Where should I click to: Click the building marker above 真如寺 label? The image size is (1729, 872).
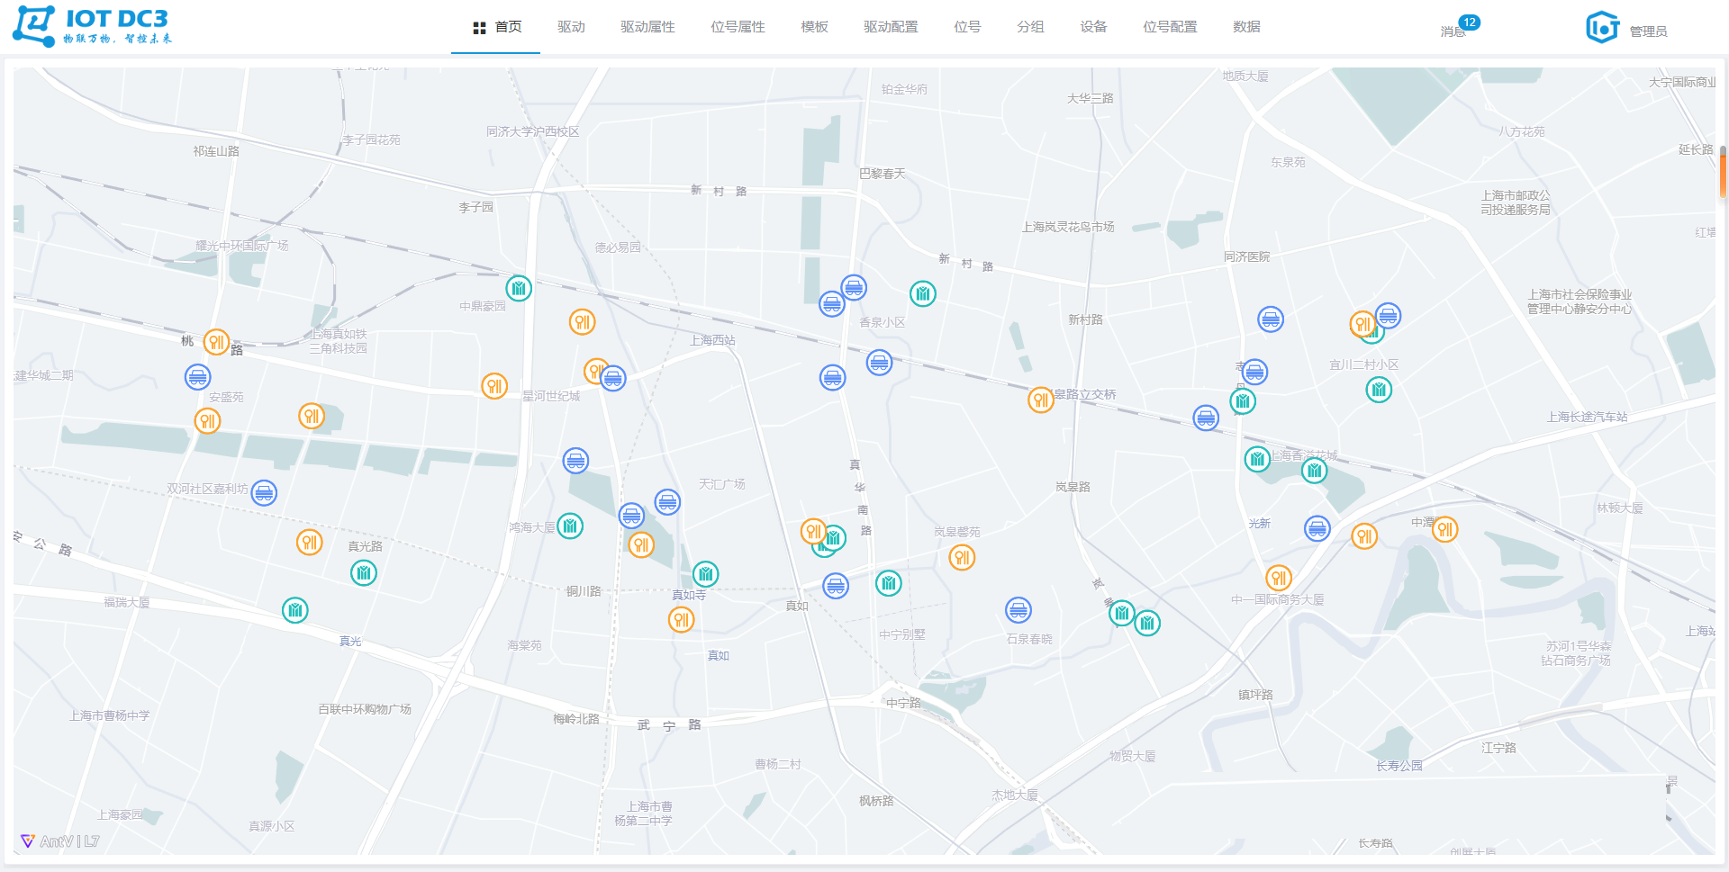pos(706,573)
